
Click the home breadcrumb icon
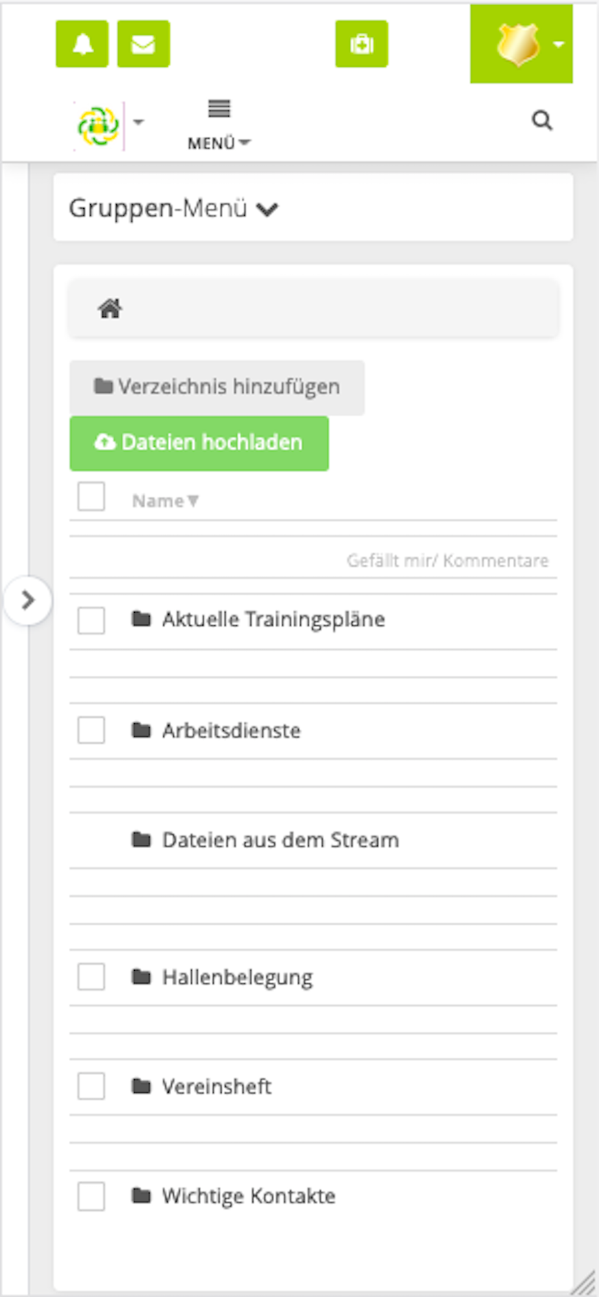click(x=110, y=309)
